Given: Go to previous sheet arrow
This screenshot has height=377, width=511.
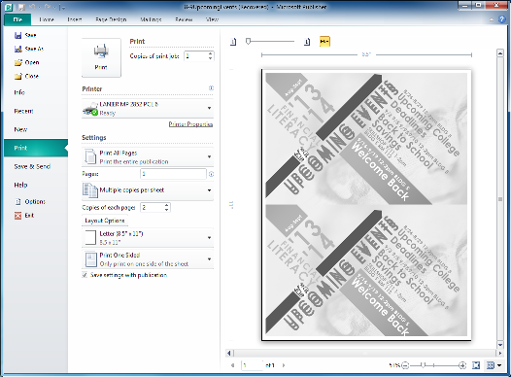Looking at the screenshot, I should click(x=233, y=365).
